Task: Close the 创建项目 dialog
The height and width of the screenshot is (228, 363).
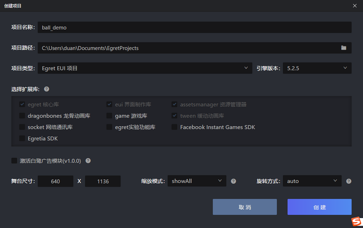Action: (355, 6)
